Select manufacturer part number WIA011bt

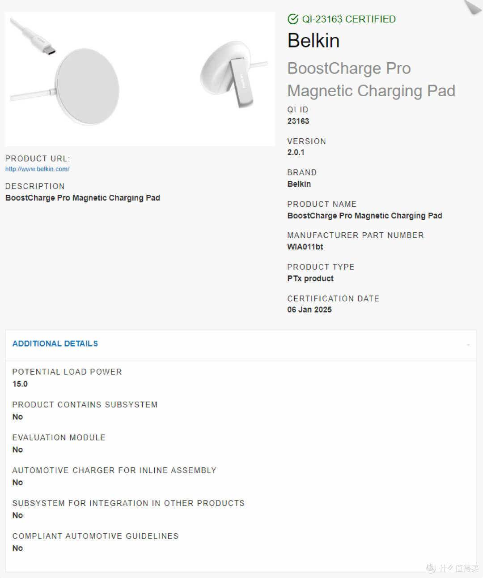305,247
